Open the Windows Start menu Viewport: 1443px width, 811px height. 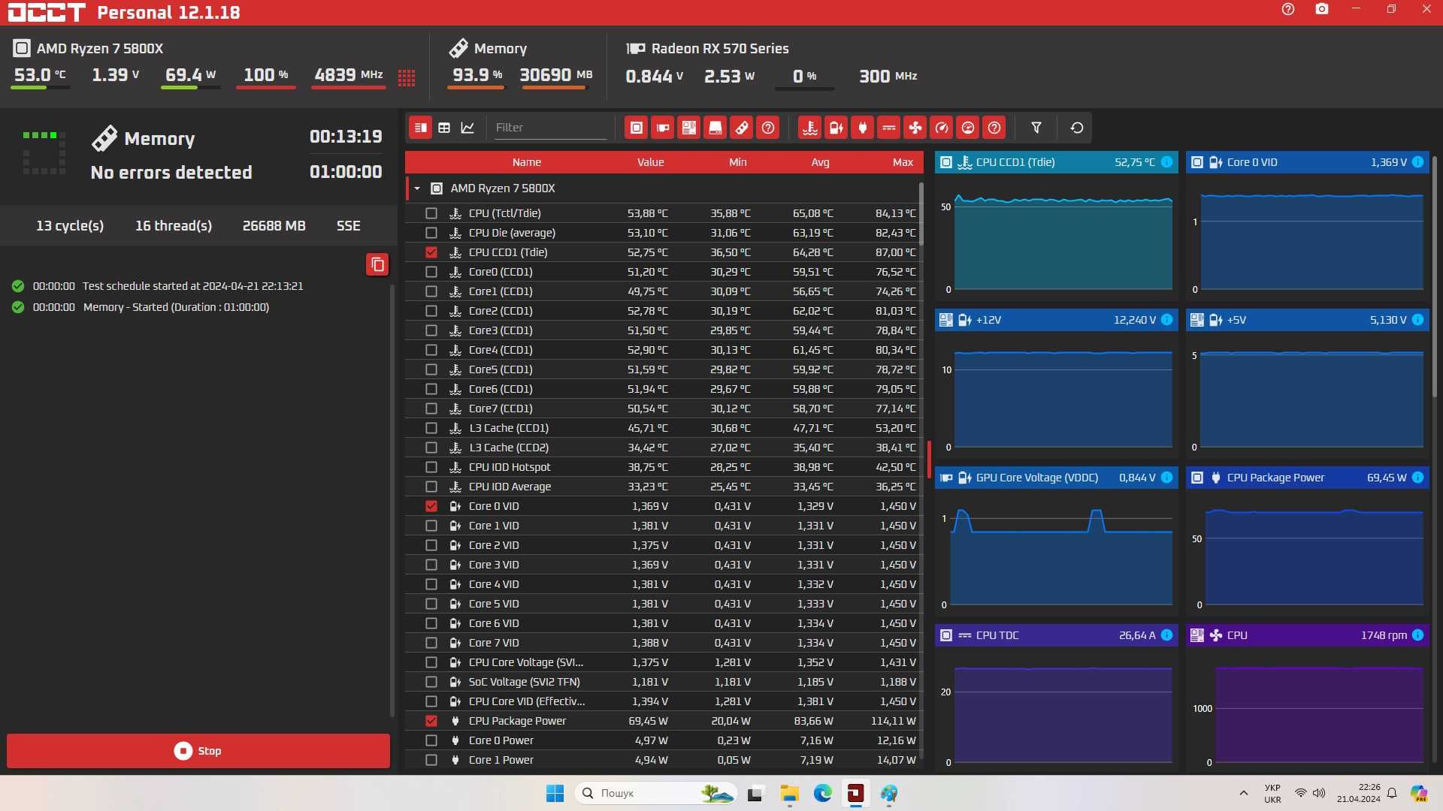pyautogui.click(x=555, y=793)
